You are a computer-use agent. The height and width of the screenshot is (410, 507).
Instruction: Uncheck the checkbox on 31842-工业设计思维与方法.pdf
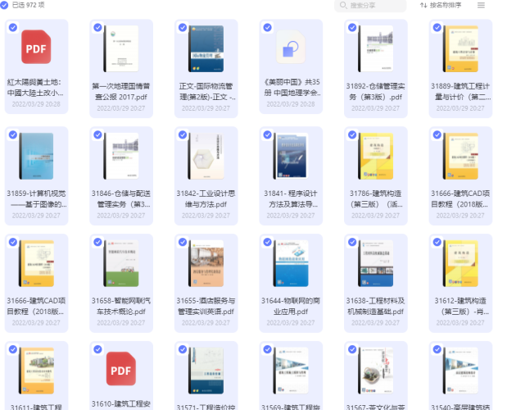click(x=183, y=135)
